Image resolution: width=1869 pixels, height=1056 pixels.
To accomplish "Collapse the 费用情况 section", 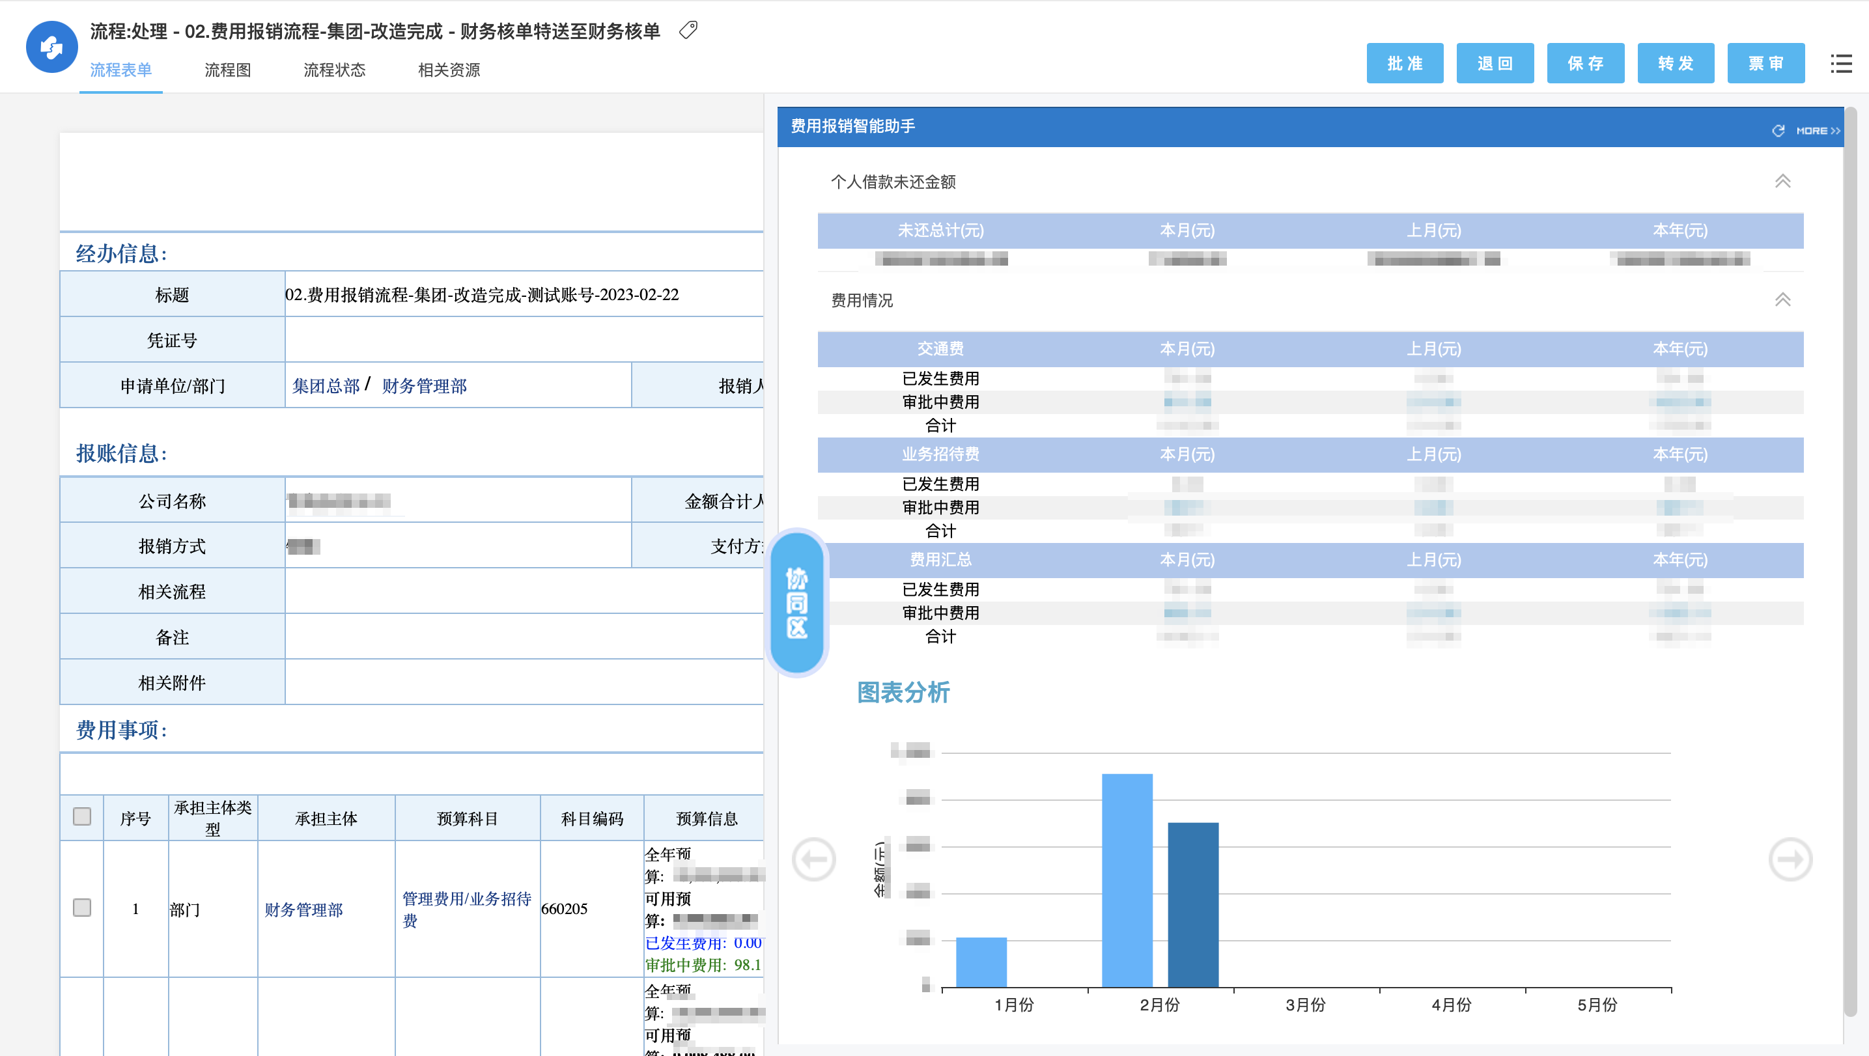I will pyautogui.click(x=1782, y=299).
